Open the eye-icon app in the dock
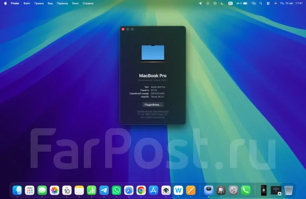306x199 pixels. click(x=166, y=190)
